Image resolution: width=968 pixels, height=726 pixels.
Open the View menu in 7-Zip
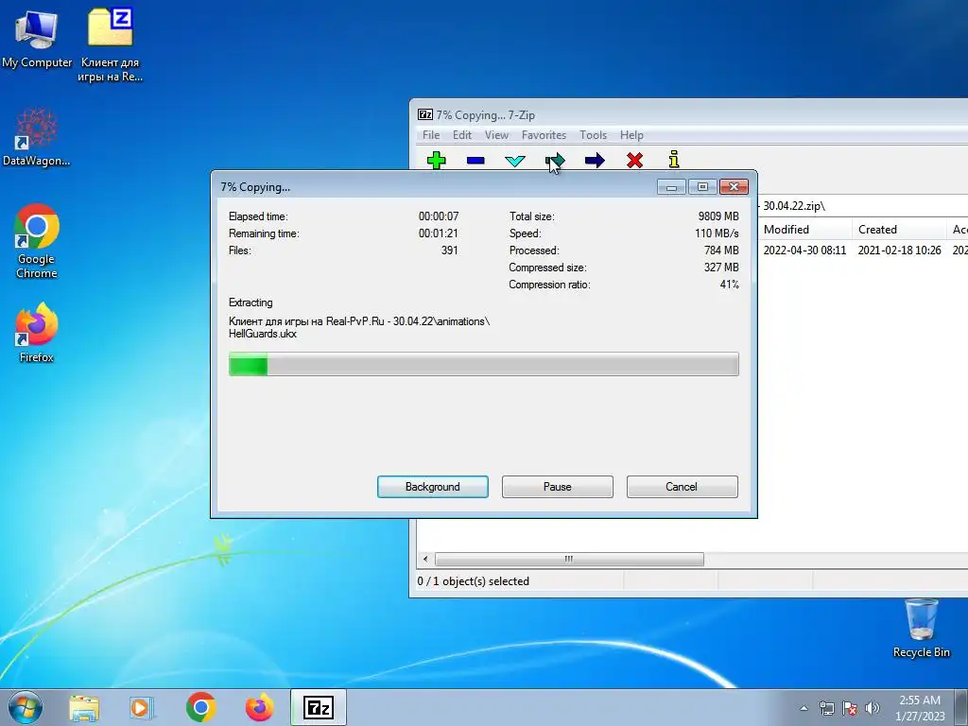(x=496, y=135)
